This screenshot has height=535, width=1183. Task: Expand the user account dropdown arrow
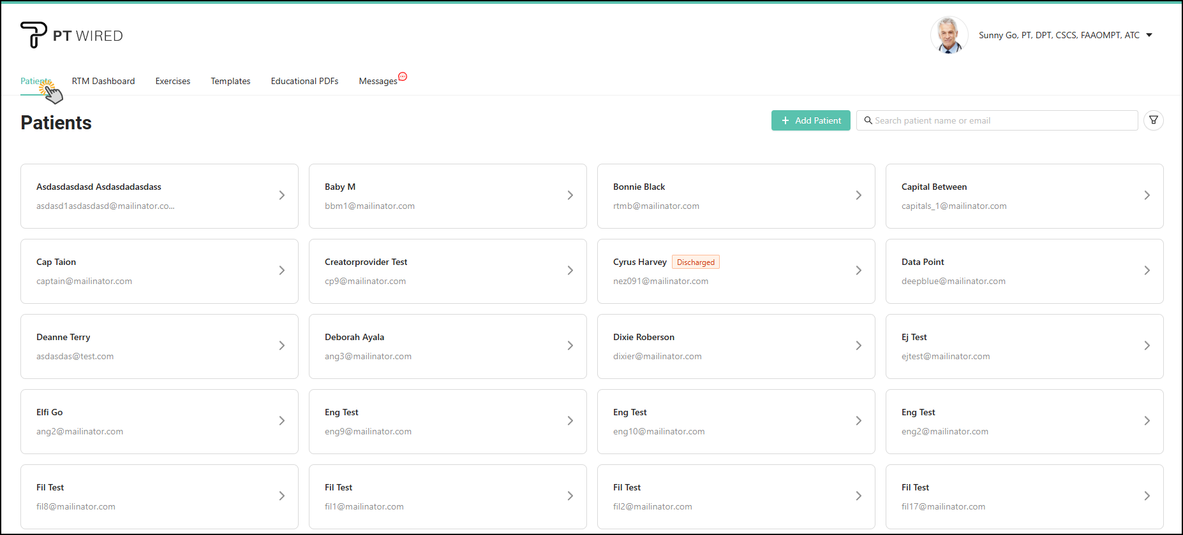pyautogui.click(x=1149, y=35)
